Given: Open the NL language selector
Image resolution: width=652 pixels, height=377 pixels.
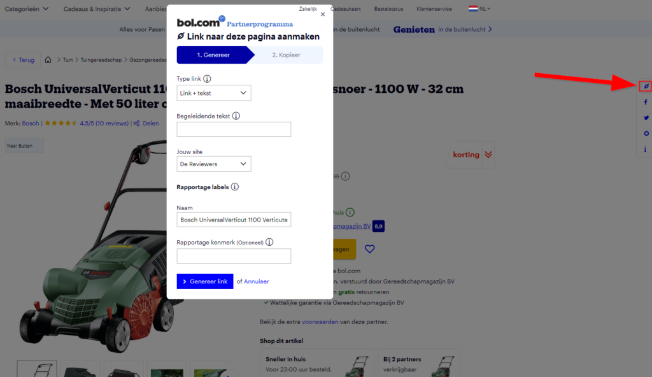Looking at the screenshot, I should tap(479, 8).
